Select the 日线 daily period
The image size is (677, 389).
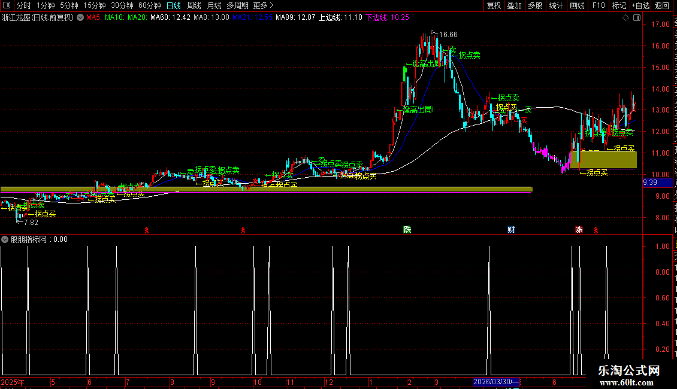pos(174,5)
